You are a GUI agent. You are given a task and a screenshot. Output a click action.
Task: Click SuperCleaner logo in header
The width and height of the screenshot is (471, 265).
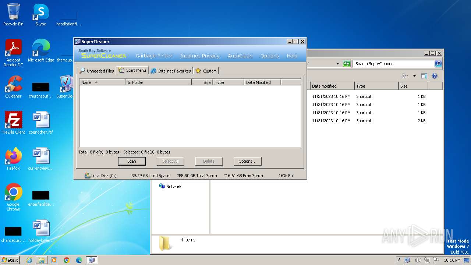click(x=103, y=56)
